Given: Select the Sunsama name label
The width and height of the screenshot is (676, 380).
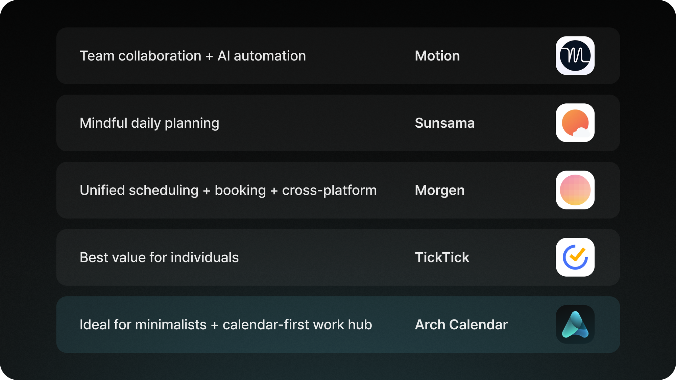Looking at the screenshot, I should [445, 123].
